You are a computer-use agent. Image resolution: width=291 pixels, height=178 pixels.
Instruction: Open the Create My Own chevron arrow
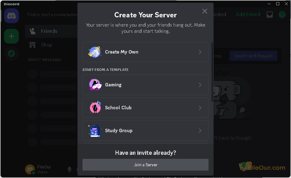click(200, 52)
